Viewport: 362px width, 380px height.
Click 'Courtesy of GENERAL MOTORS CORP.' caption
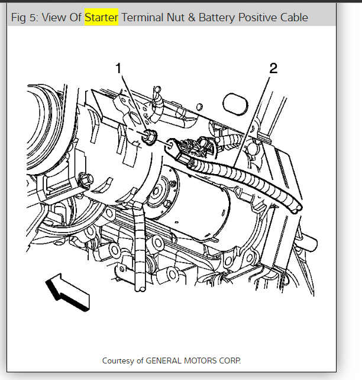(172, 361)
